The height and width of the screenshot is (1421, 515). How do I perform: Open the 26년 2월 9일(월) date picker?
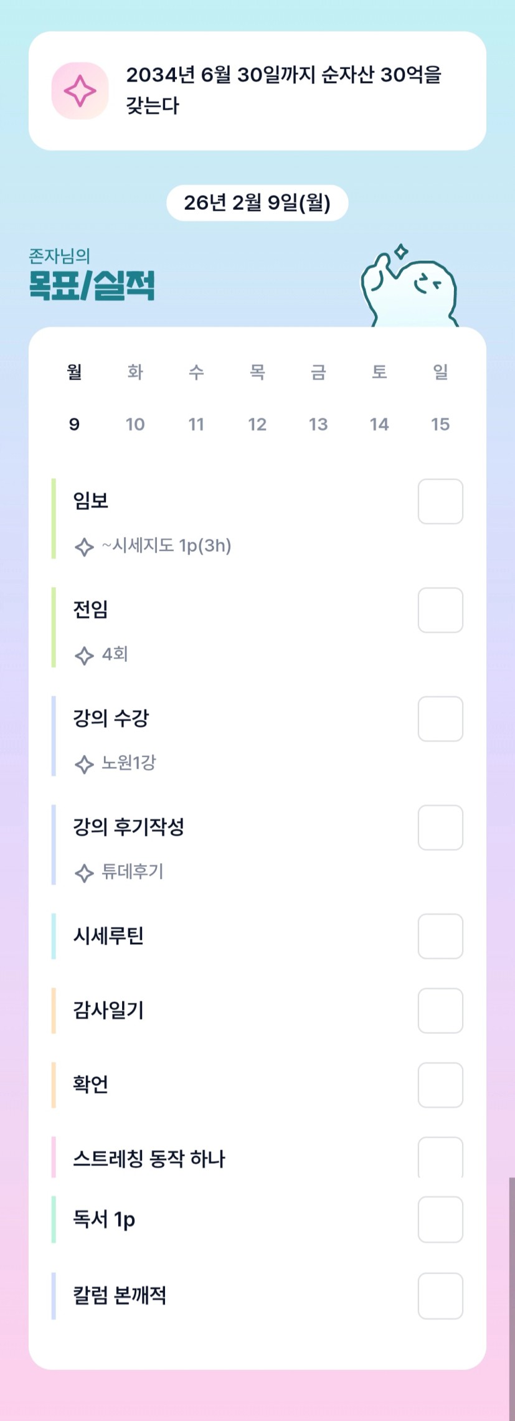(x=257, y=203)
